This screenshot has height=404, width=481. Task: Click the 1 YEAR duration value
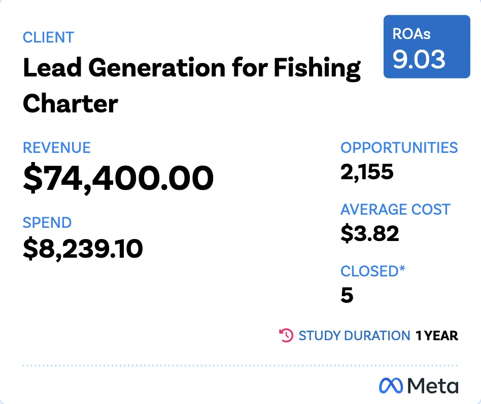point(437,336)
